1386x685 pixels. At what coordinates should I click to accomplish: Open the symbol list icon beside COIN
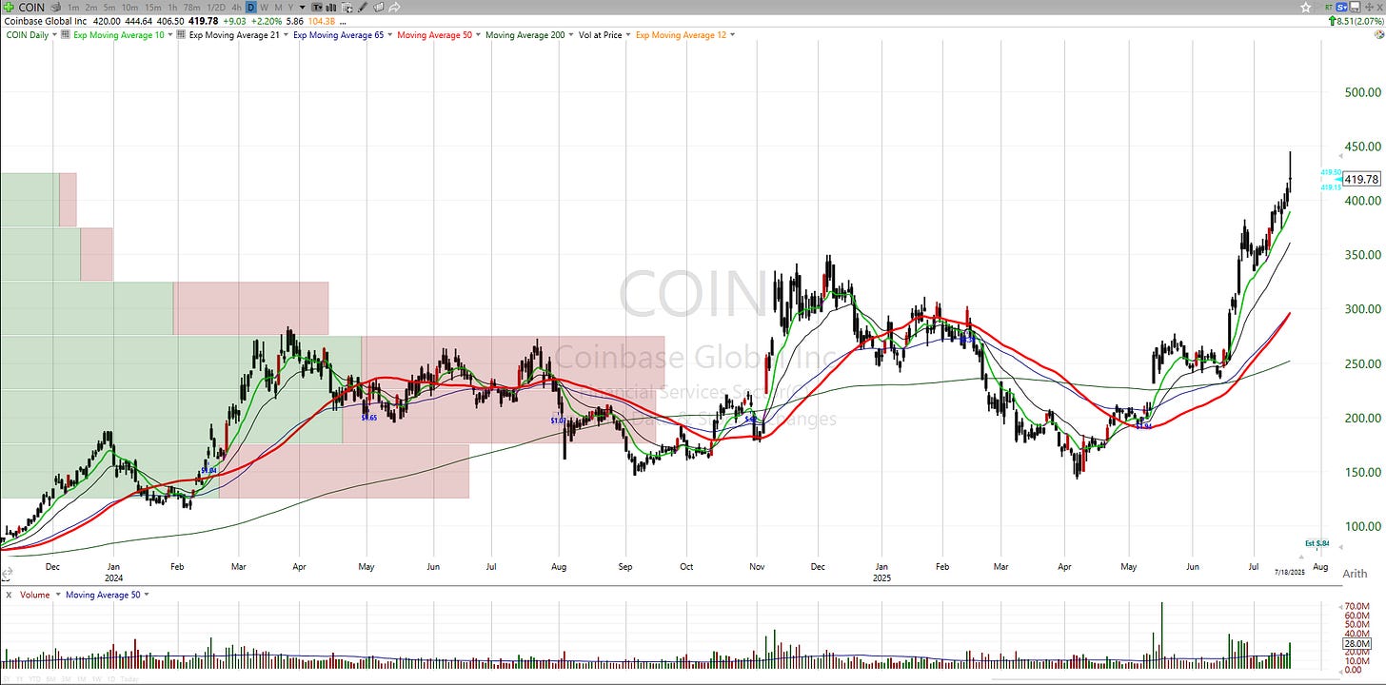[x=56, y=7]
